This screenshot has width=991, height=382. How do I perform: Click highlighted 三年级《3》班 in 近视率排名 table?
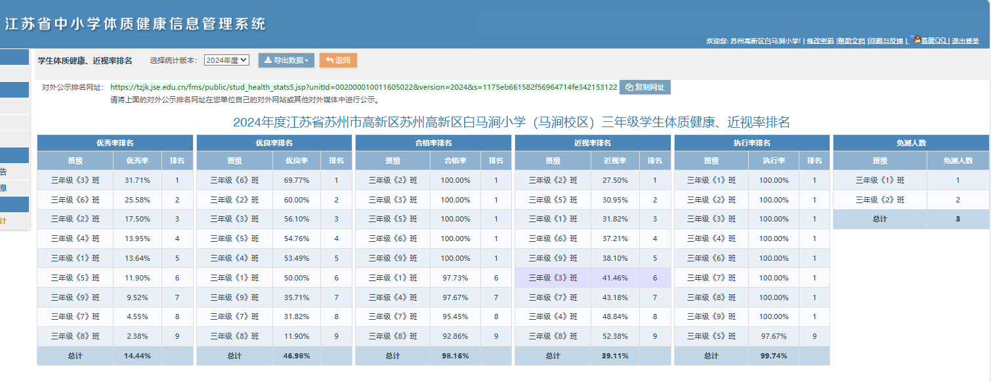[553, 278]
